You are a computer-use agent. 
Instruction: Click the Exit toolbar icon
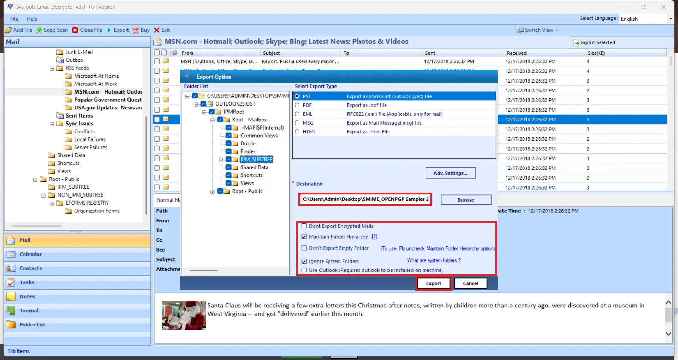tap(156, 30)
